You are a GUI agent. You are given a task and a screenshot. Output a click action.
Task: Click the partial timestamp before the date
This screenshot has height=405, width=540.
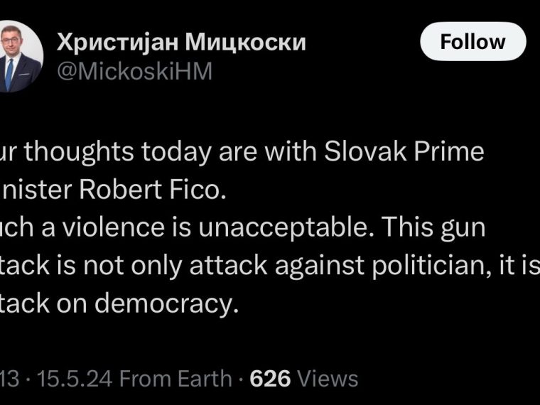[x=10, y=379]
